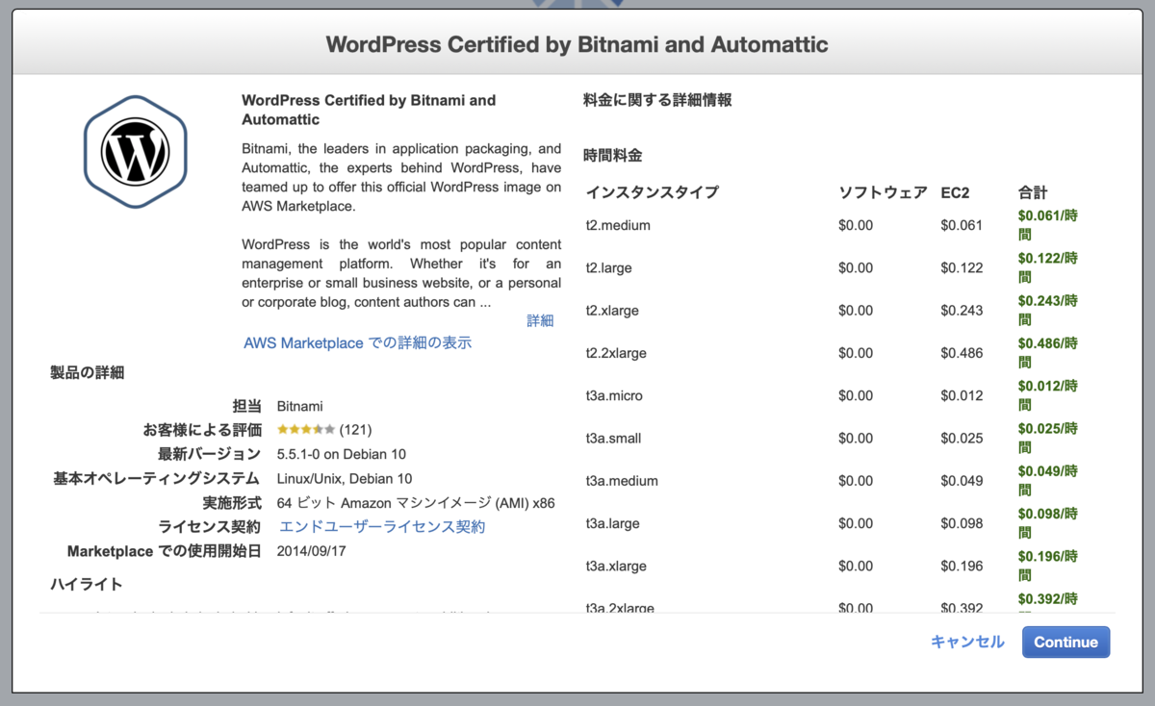Click the $0.196/時間 total price
The height and width of the screenshot is (706, 1155).
point(1048,566)
